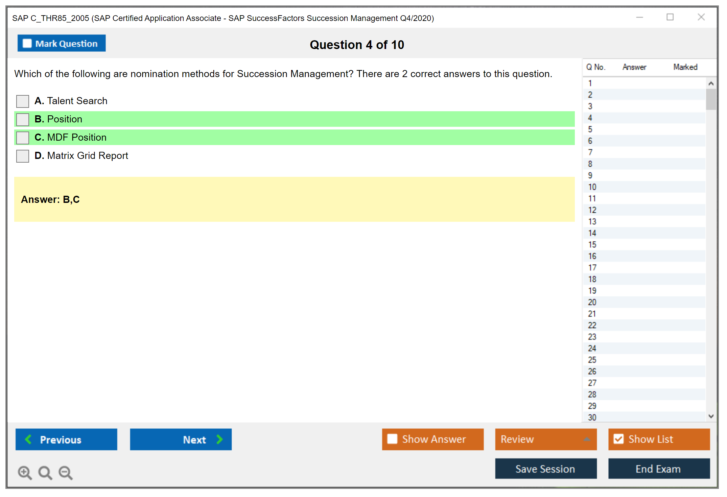
Task: Click the Answer column header
Action: point(634,67)
